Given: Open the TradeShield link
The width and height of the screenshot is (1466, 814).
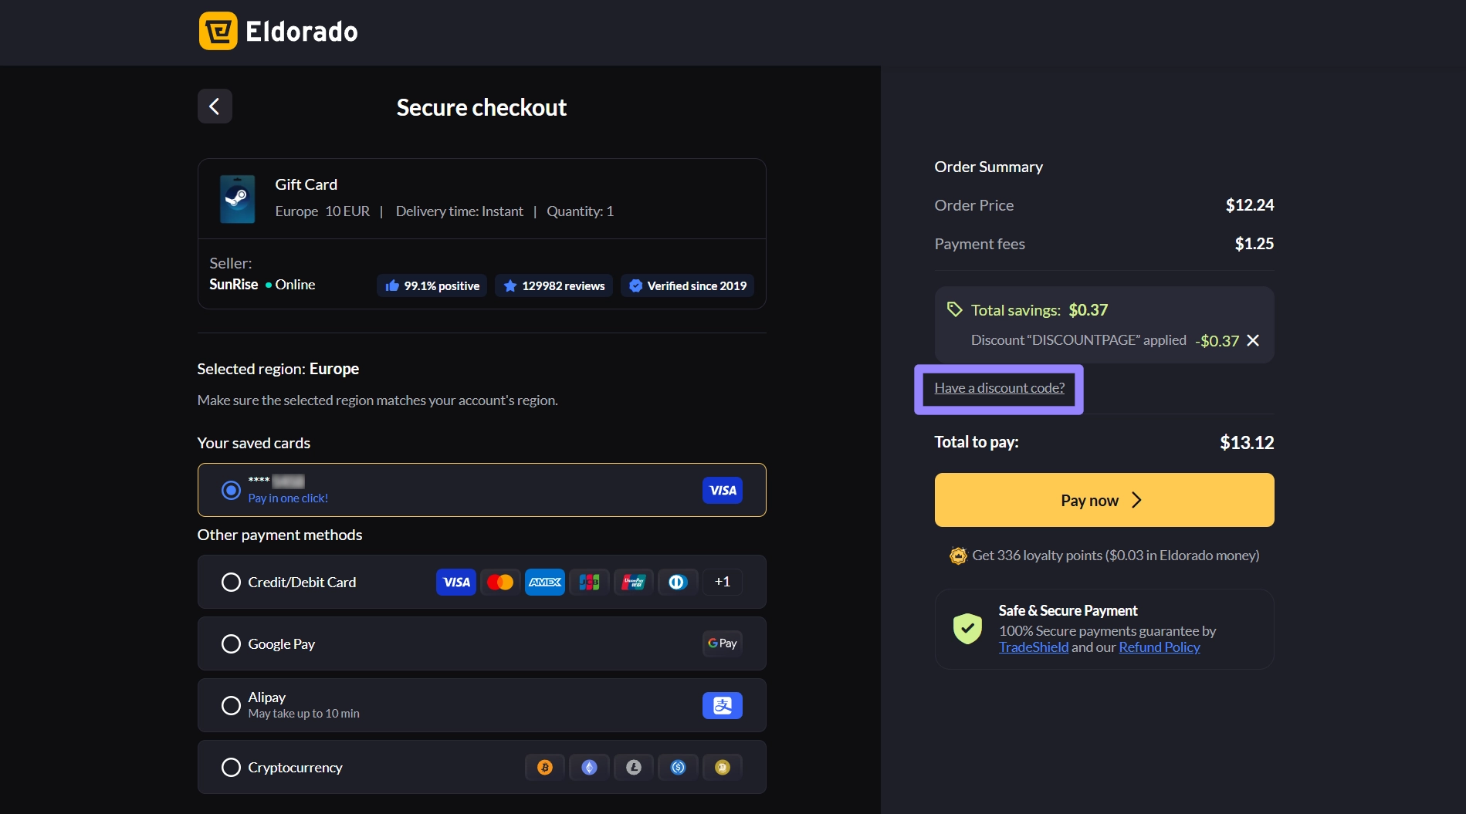Looking at the screenshot, I should click(1034, 647).
